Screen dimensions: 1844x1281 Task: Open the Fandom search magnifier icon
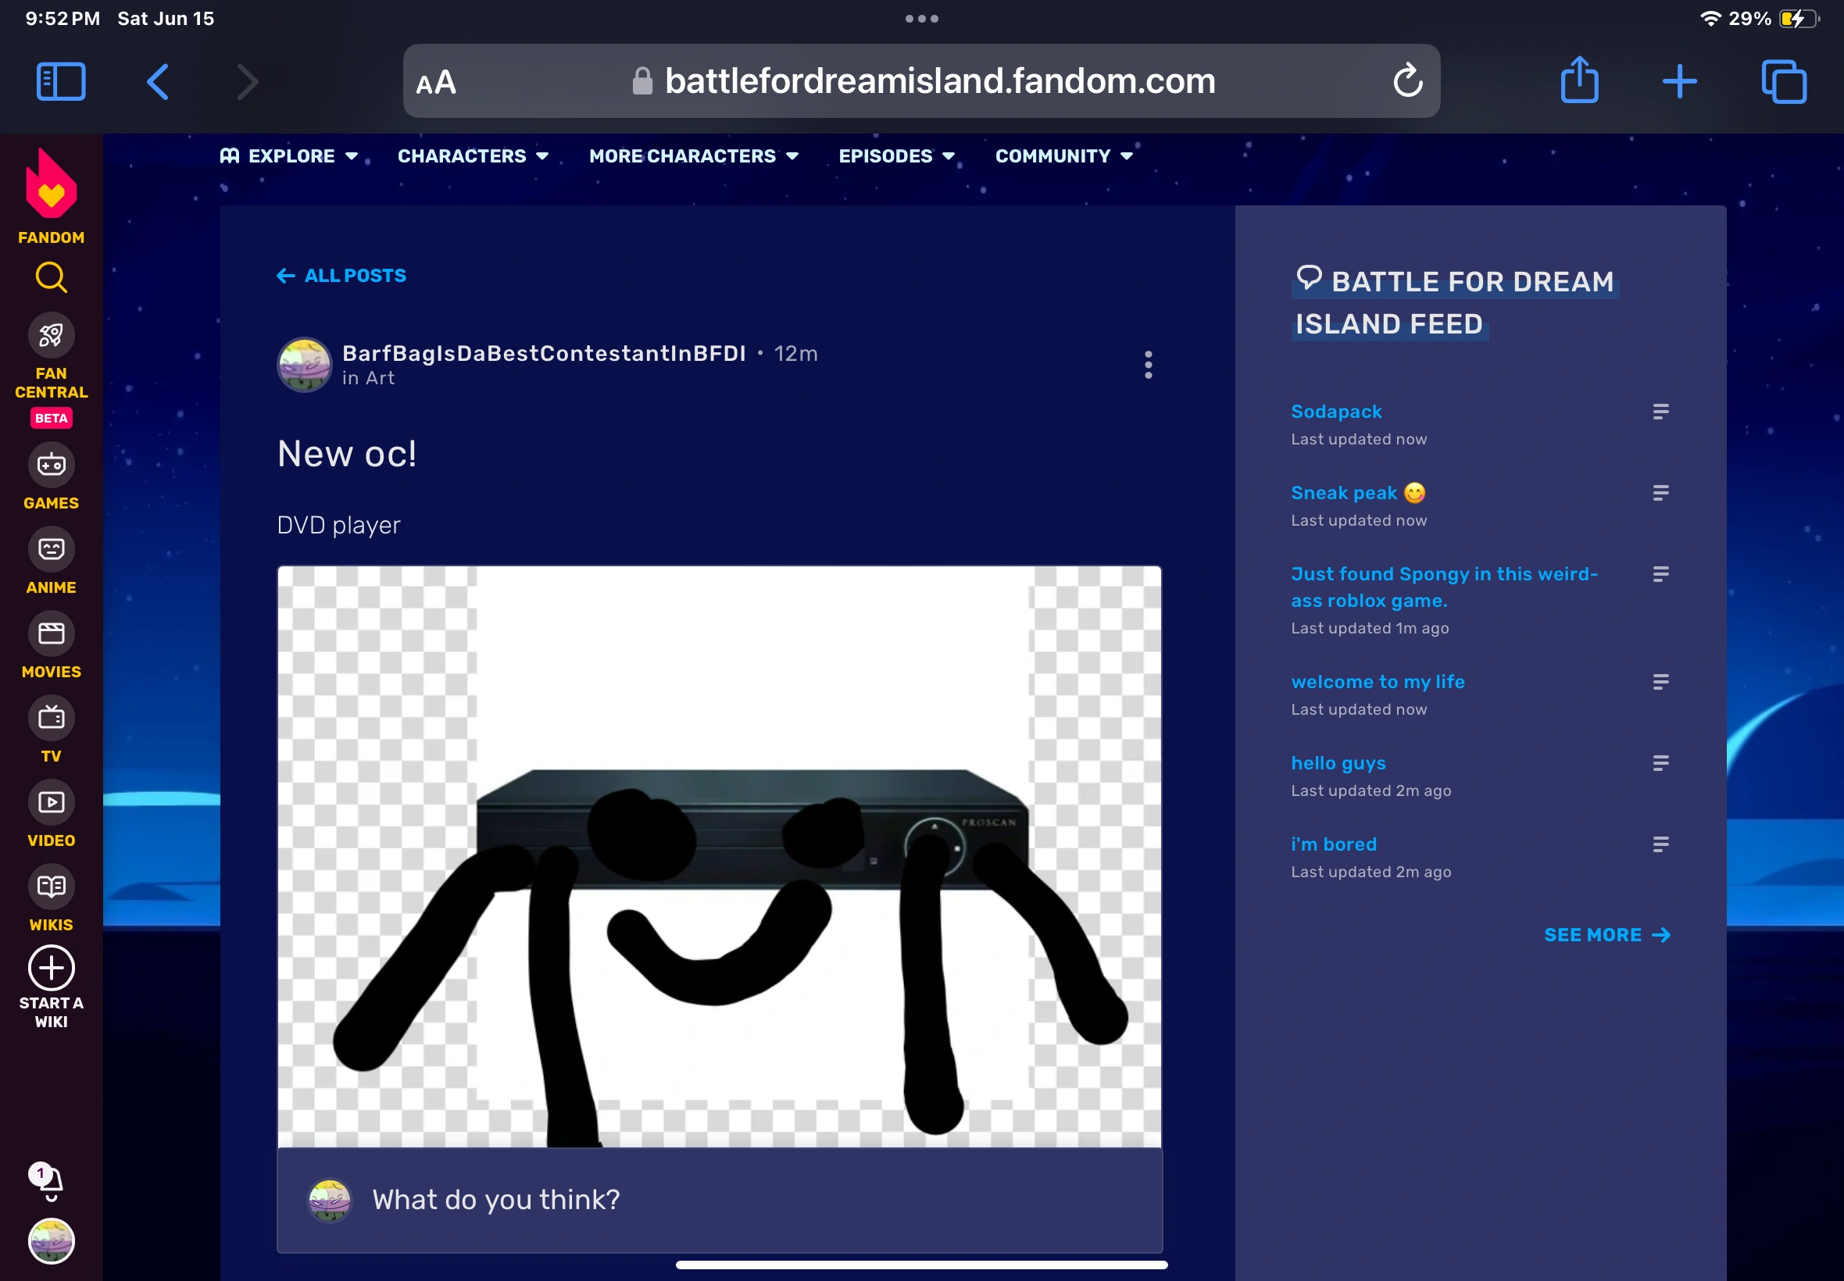coord(51,278)
